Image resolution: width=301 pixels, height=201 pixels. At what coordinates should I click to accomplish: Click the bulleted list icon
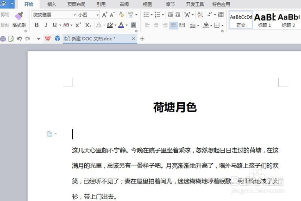(x=146, y=15)
